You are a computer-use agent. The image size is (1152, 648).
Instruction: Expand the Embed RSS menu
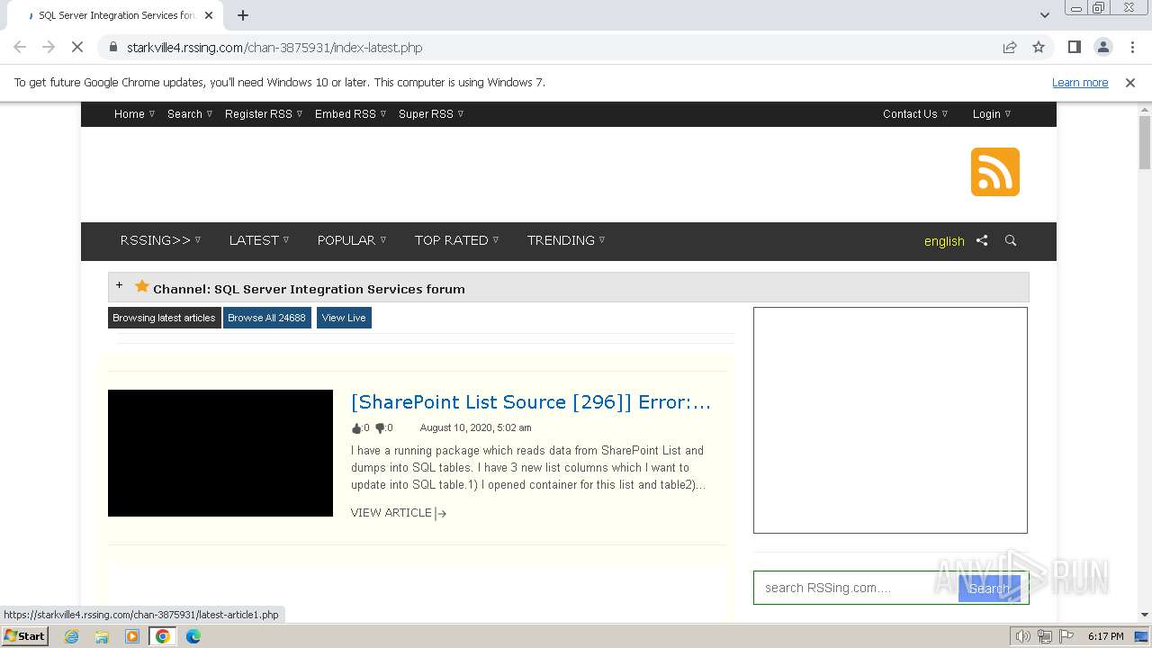[350, 113]
